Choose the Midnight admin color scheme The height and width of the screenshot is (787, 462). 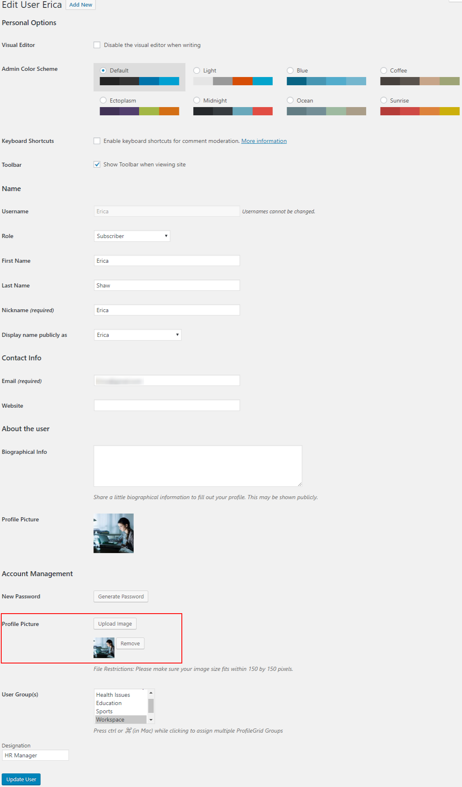(197, 100)
